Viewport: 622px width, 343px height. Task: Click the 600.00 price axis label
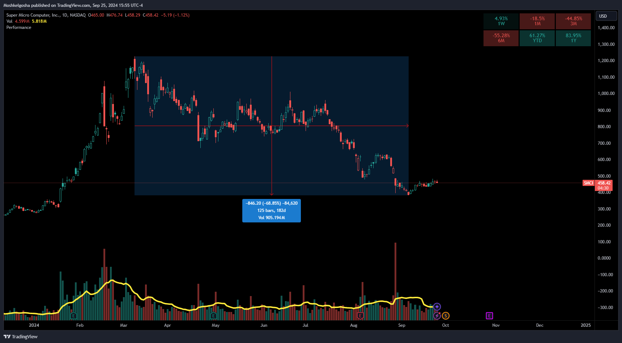[604, 160]
